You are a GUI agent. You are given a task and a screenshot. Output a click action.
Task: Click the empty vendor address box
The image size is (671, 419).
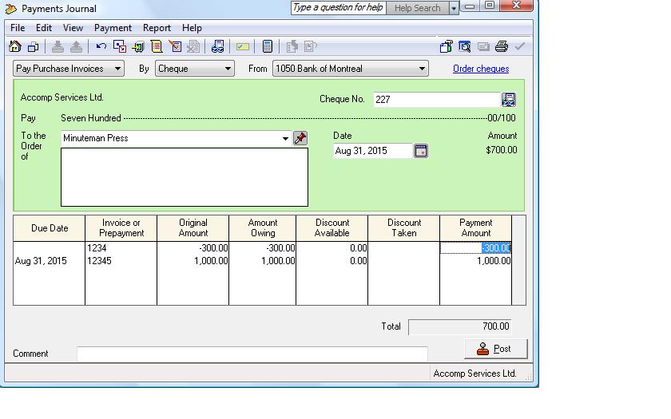[185, 177]
